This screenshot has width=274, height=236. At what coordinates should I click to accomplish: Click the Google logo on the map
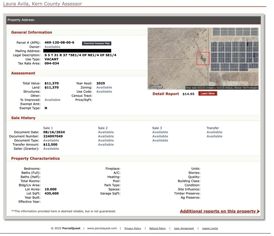(156, 87)
